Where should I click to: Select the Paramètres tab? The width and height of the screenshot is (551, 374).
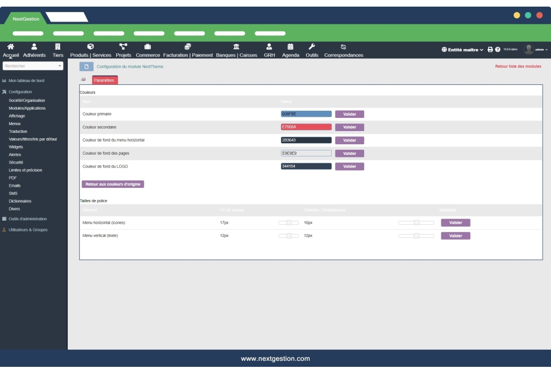tap(104, 80)
